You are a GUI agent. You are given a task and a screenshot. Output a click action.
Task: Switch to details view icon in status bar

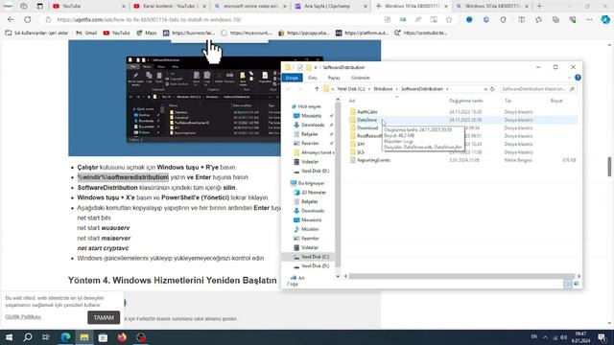click(x=568, y=284)
